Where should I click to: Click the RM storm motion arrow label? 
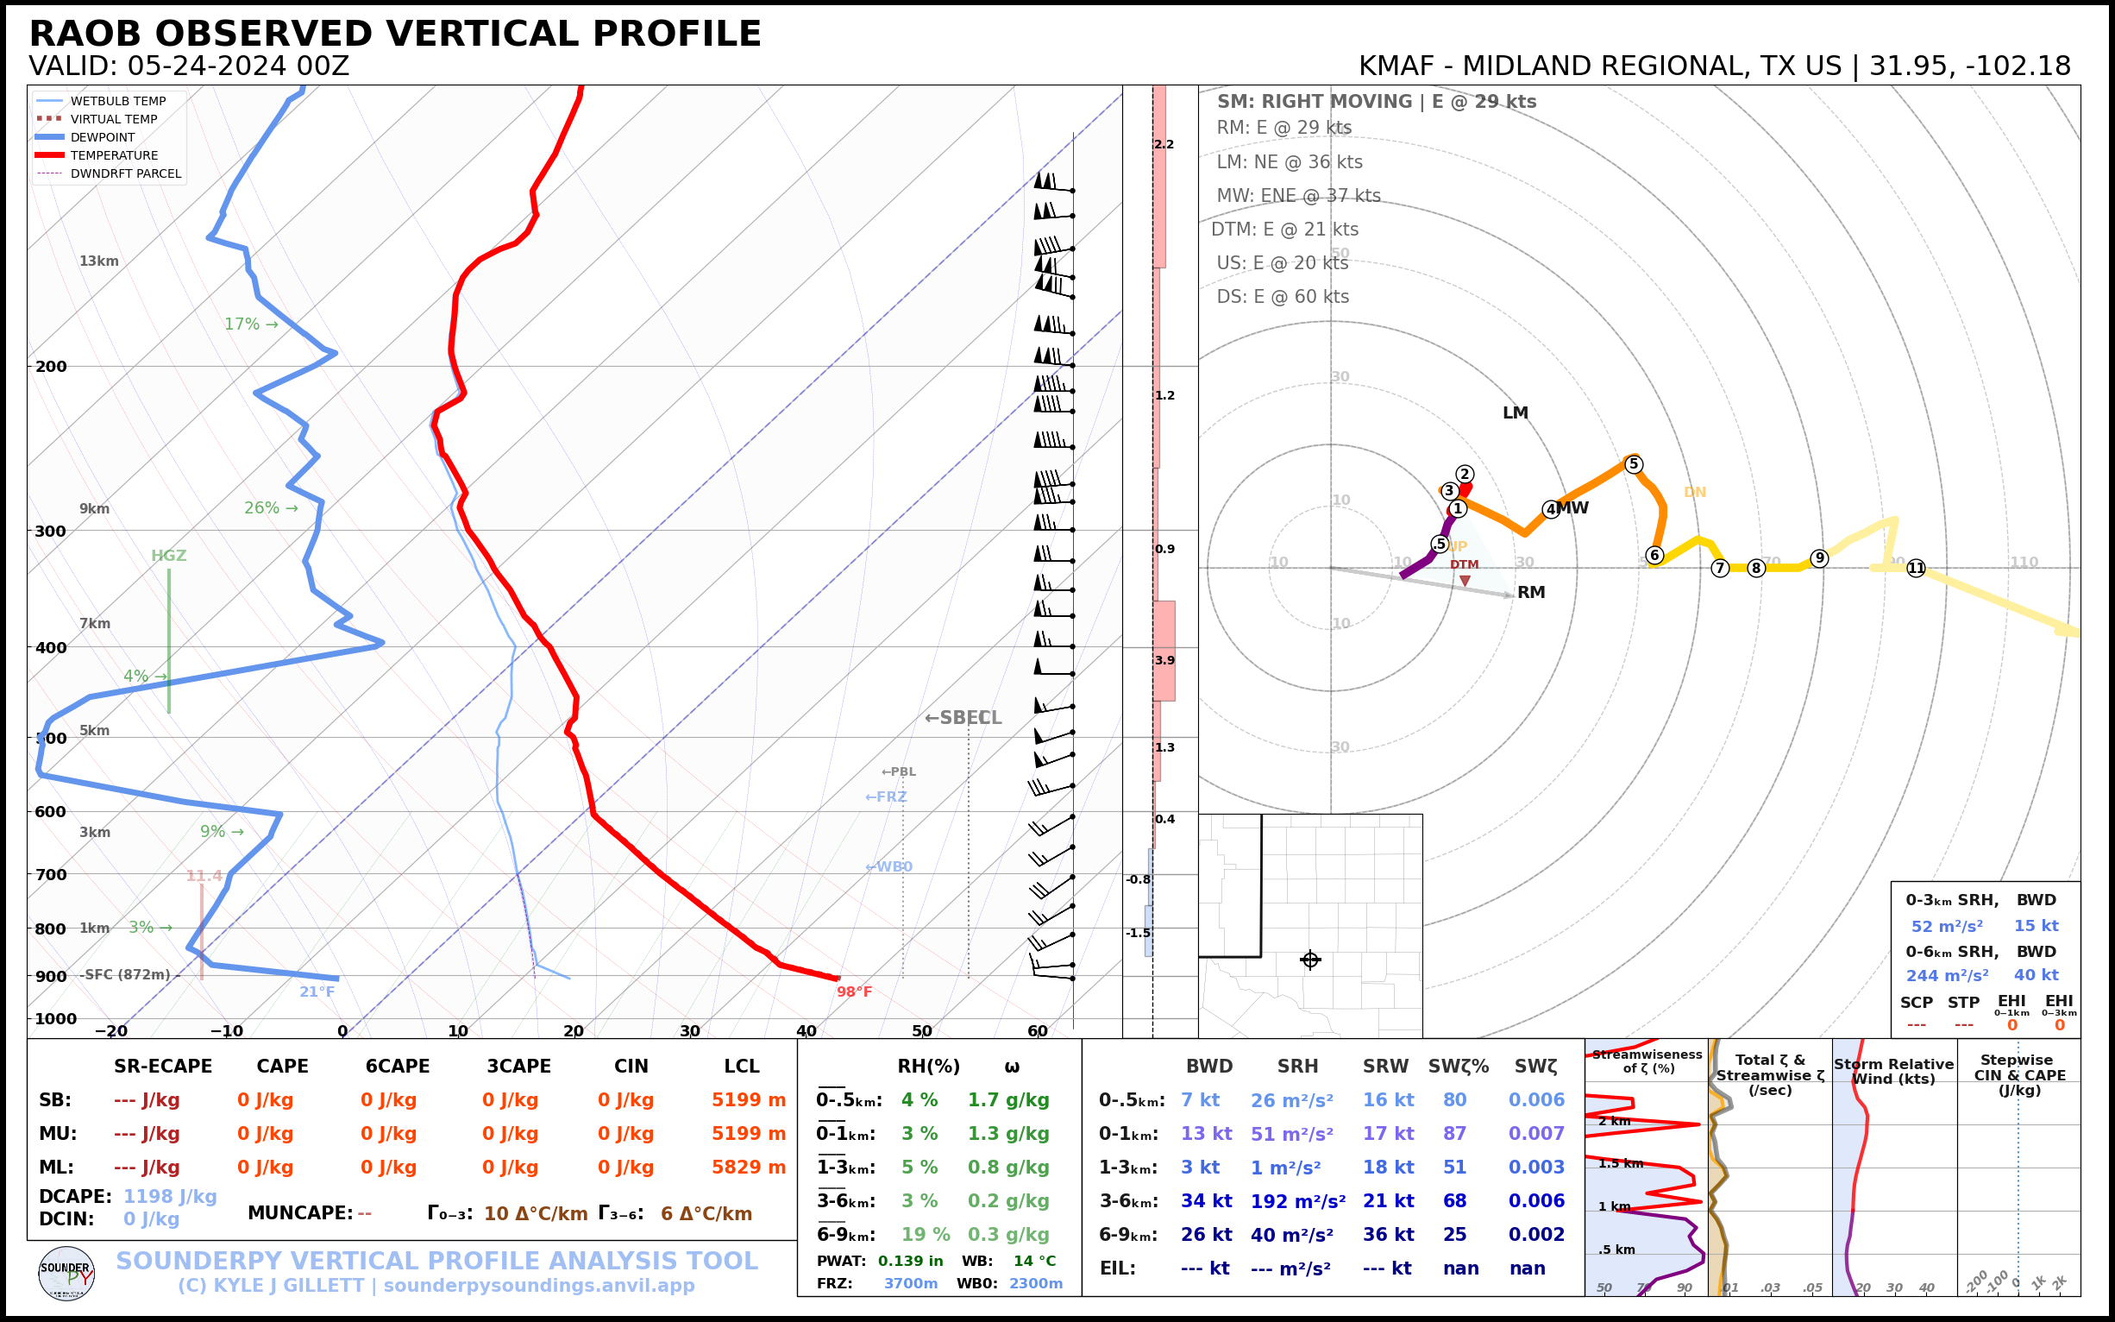coord(1531,593)
